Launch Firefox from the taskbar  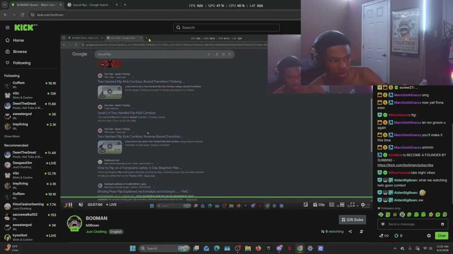coord(258,248)
